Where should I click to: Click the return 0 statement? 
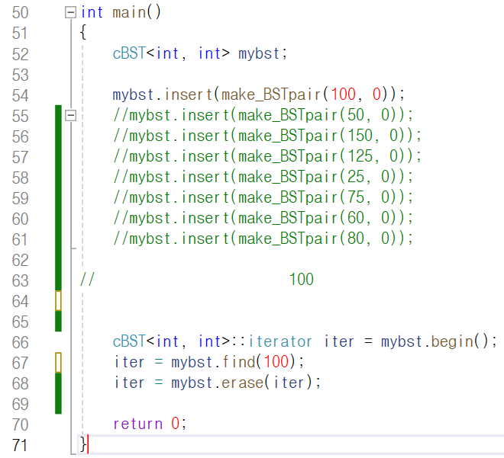pyautogui.click(x=150, y=424)
